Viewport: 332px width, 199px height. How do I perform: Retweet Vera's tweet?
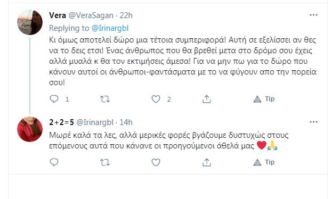pyautogui.click(x=105, y=99)
